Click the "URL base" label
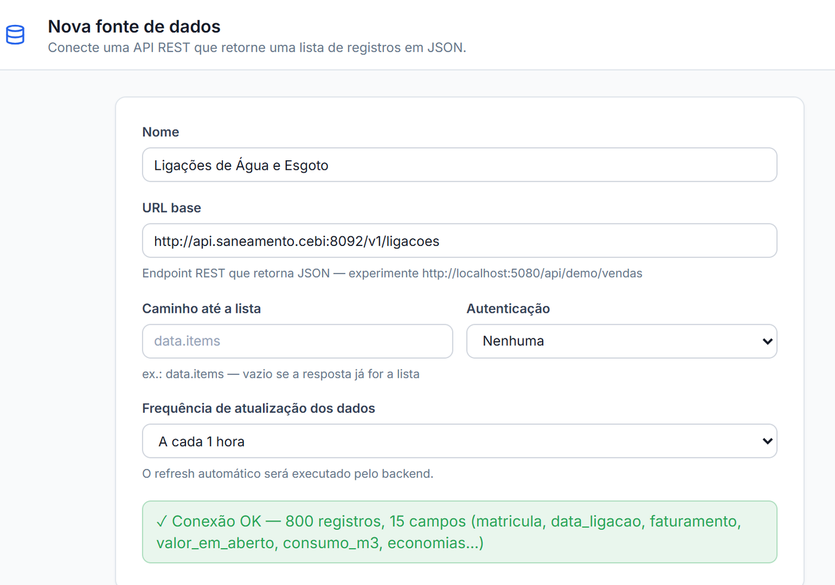This screenshot has width=835, height=585. click(172, 208)
